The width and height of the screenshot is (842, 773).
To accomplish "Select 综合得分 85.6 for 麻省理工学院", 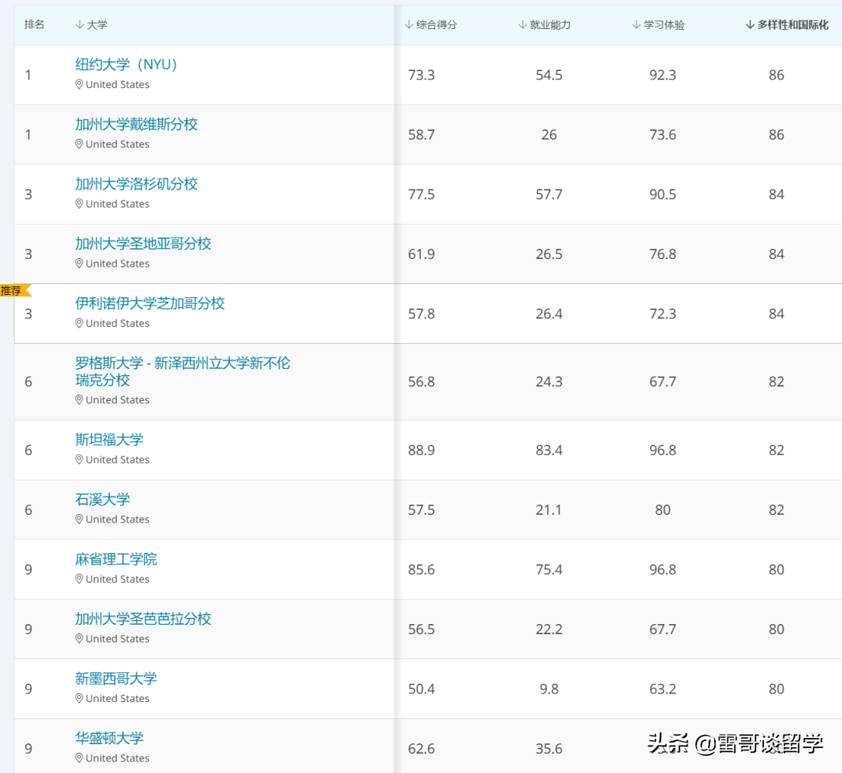I will [x=421, y=569].
